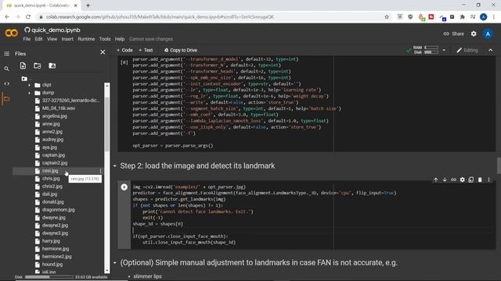Move cell up arrow icon
501x281 pixels.
[x=435, y=180]
